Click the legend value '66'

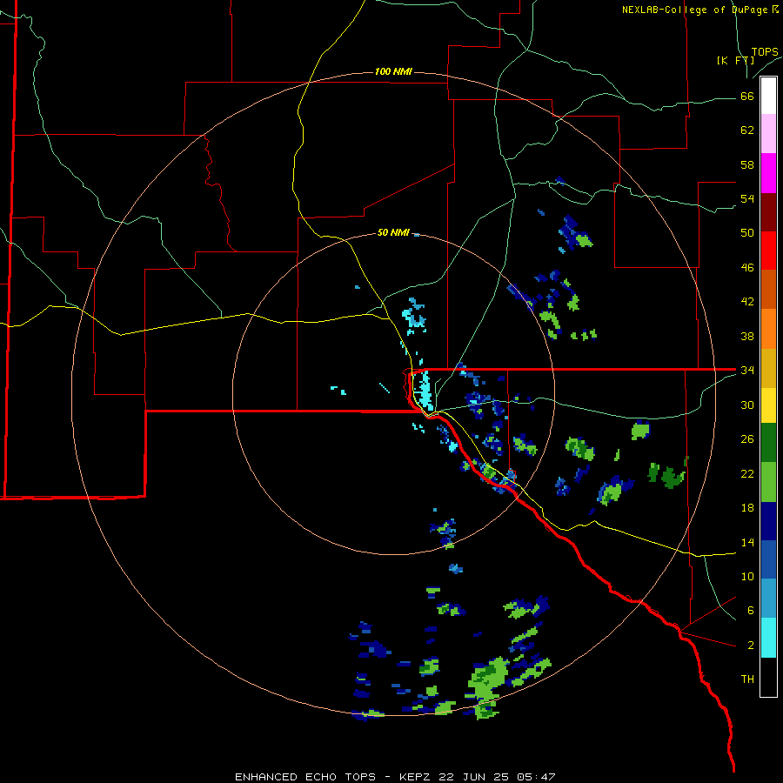coord(747,97)
